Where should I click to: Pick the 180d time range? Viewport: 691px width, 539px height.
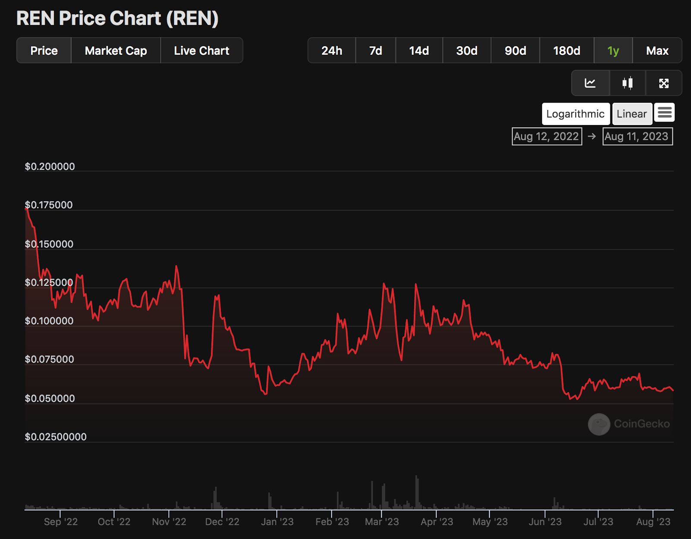[x=567, y=50]
